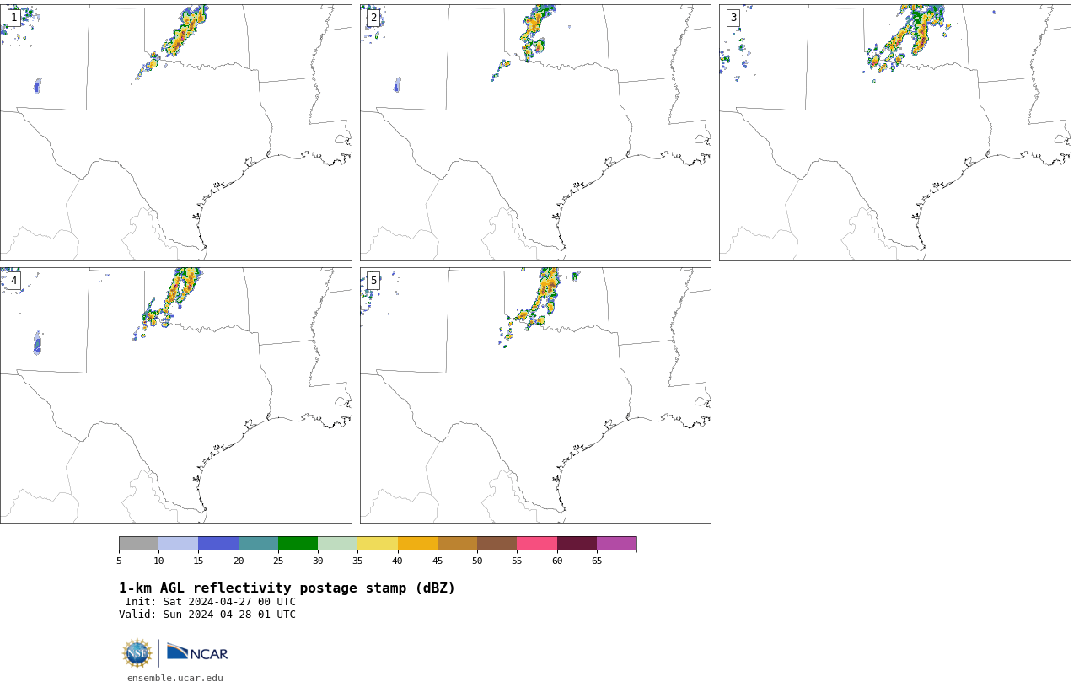This screenshot has height=687, width=1079.
Task: Click the '1-km AGL reflectivity postage stamp (dBZ)' title
Action: 287,588
